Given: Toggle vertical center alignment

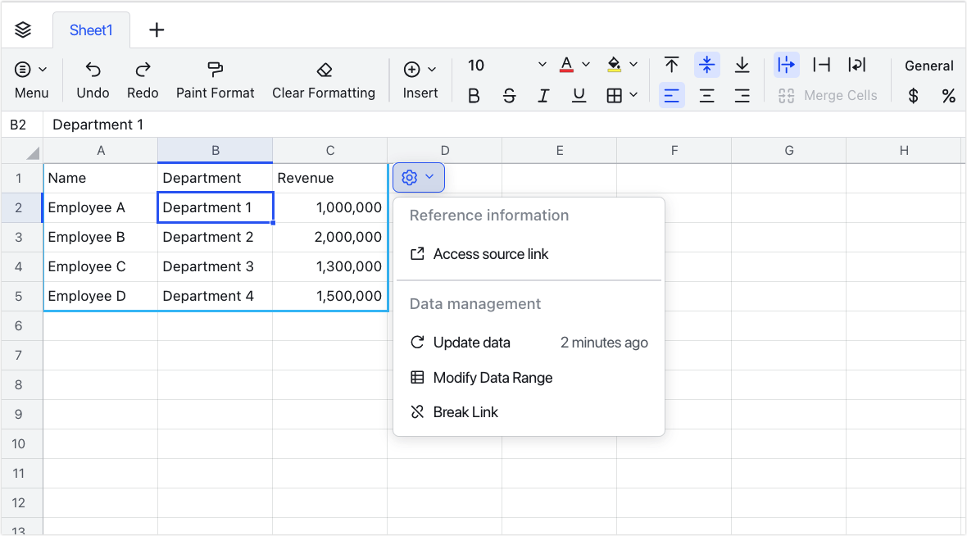Looking at the screenshot, I should [706, 65].
